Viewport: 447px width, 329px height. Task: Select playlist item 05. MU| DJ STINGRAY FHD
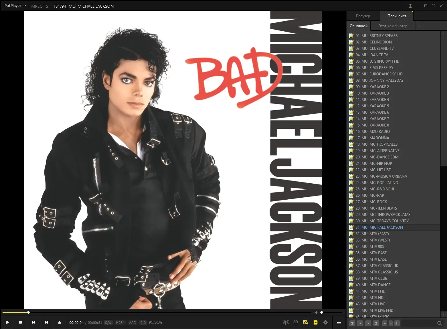point(393,61)
